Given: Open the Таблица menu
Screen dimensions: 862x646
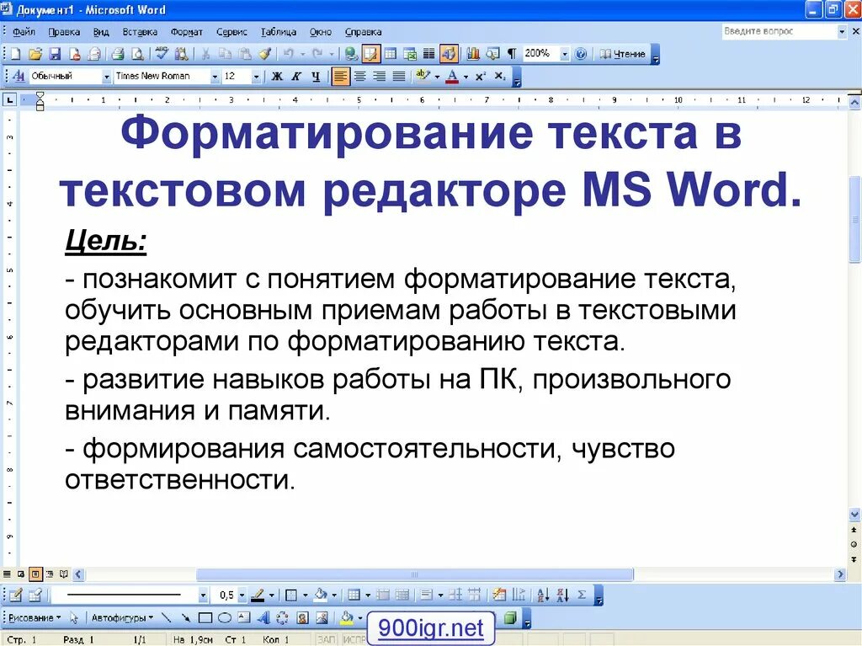Looking at the screenshot, I should click(278, 32).
